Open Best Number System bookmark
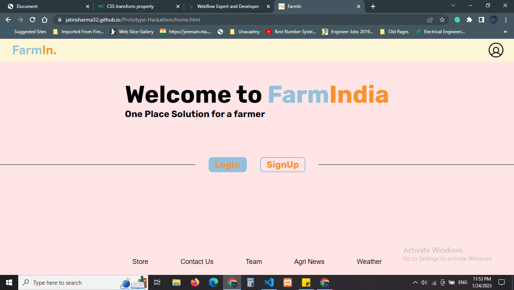Screen dimensions: 514x290 tap(291, 32)
